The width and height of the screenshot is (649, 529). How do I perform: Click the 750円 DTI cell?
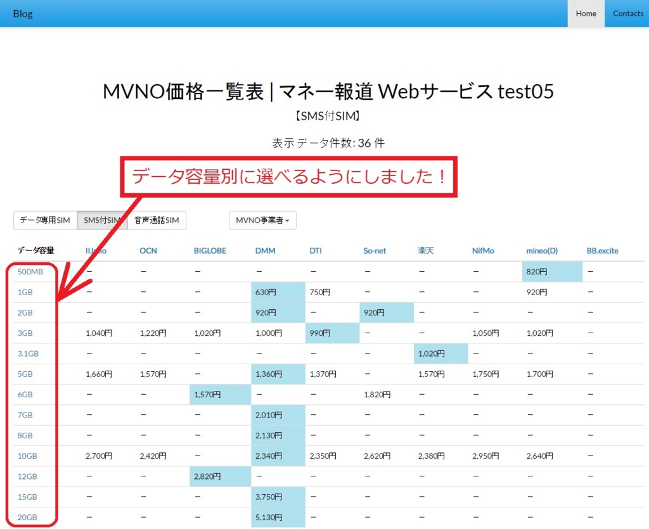tap(332, 293)
